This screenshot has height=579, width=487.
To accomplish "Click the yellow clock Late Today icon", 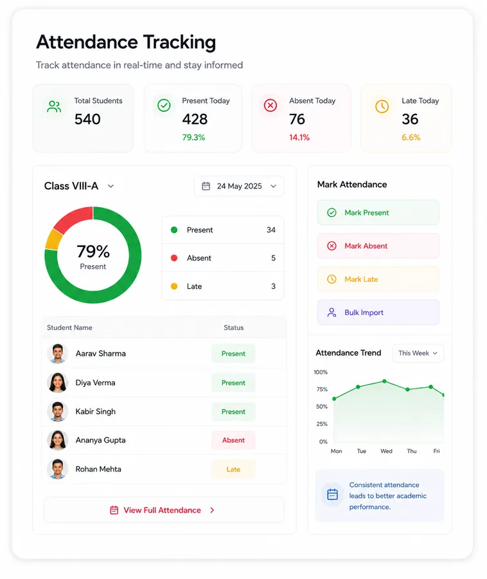I will [382, 106].
